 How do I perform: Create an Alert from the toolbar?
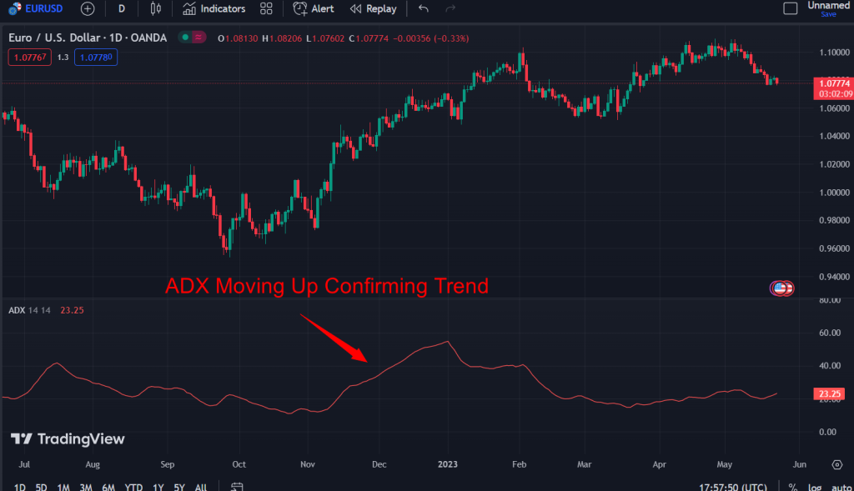314,9
